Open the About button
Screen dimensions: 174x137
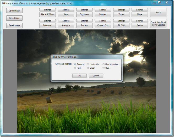point(158,12)
